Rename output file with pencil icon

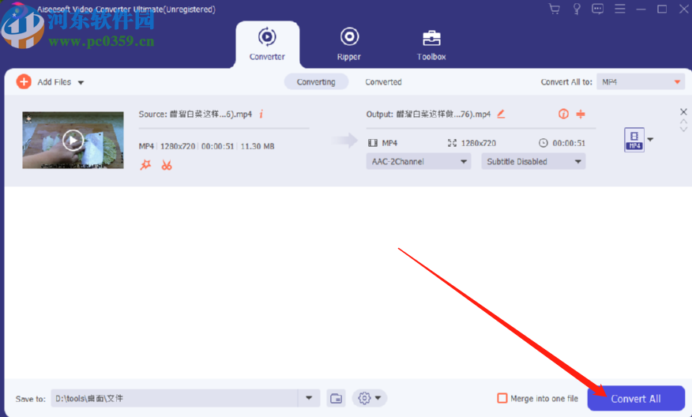tap(501, 114)
